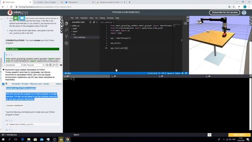Open a new browser tab
This screenshot has height=142, width=252.
pyautogui.click(x=130, y=2)
